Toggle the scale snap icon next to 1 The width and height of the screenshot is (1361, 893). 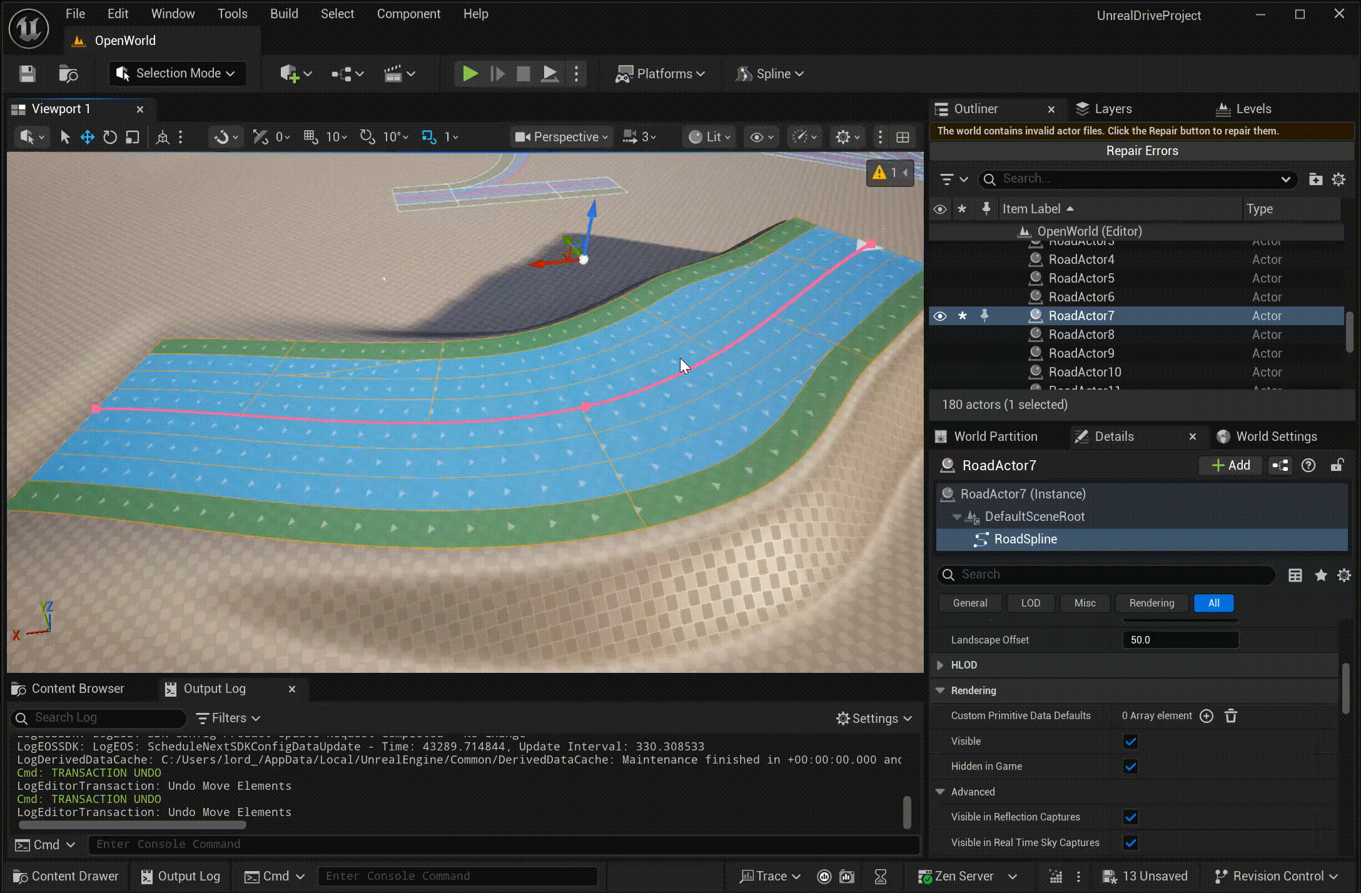tap(429, 137)
